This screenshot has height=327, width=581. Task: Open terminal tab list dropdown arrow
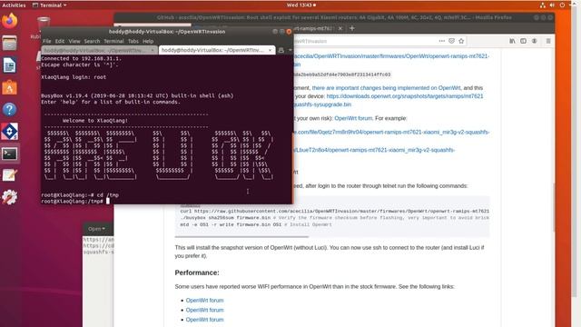(290, 50)
